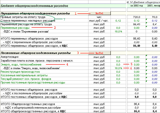The width and height of the screenshot is (160, 113).
Task: Select 'Косвенные материальные затраты' row label
Action: click(x=24, y=76)
